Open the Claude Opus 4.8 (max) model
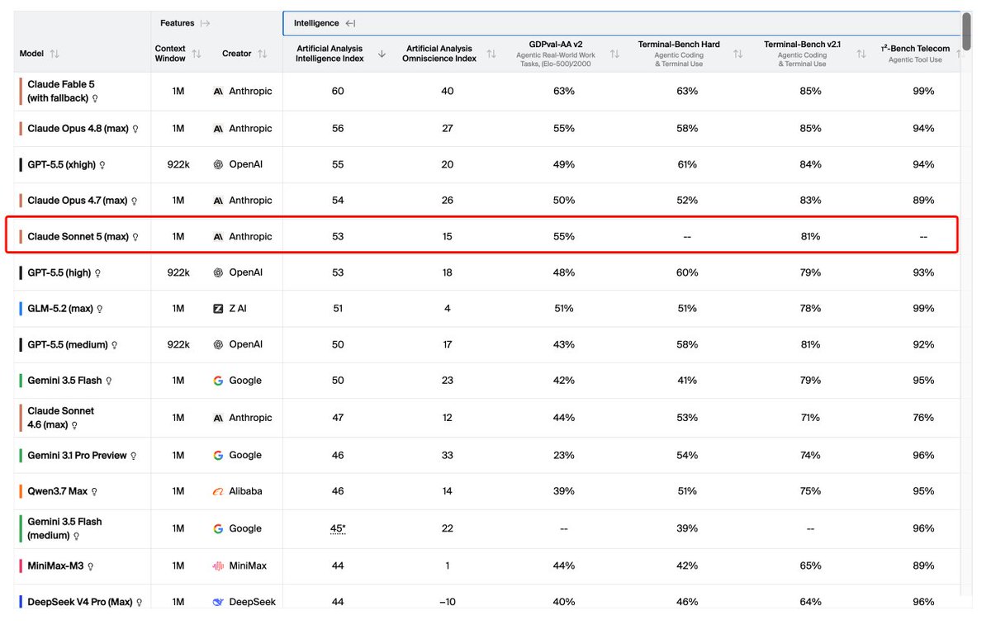This screenshot has height=625, width=991. tap(78, 129)
